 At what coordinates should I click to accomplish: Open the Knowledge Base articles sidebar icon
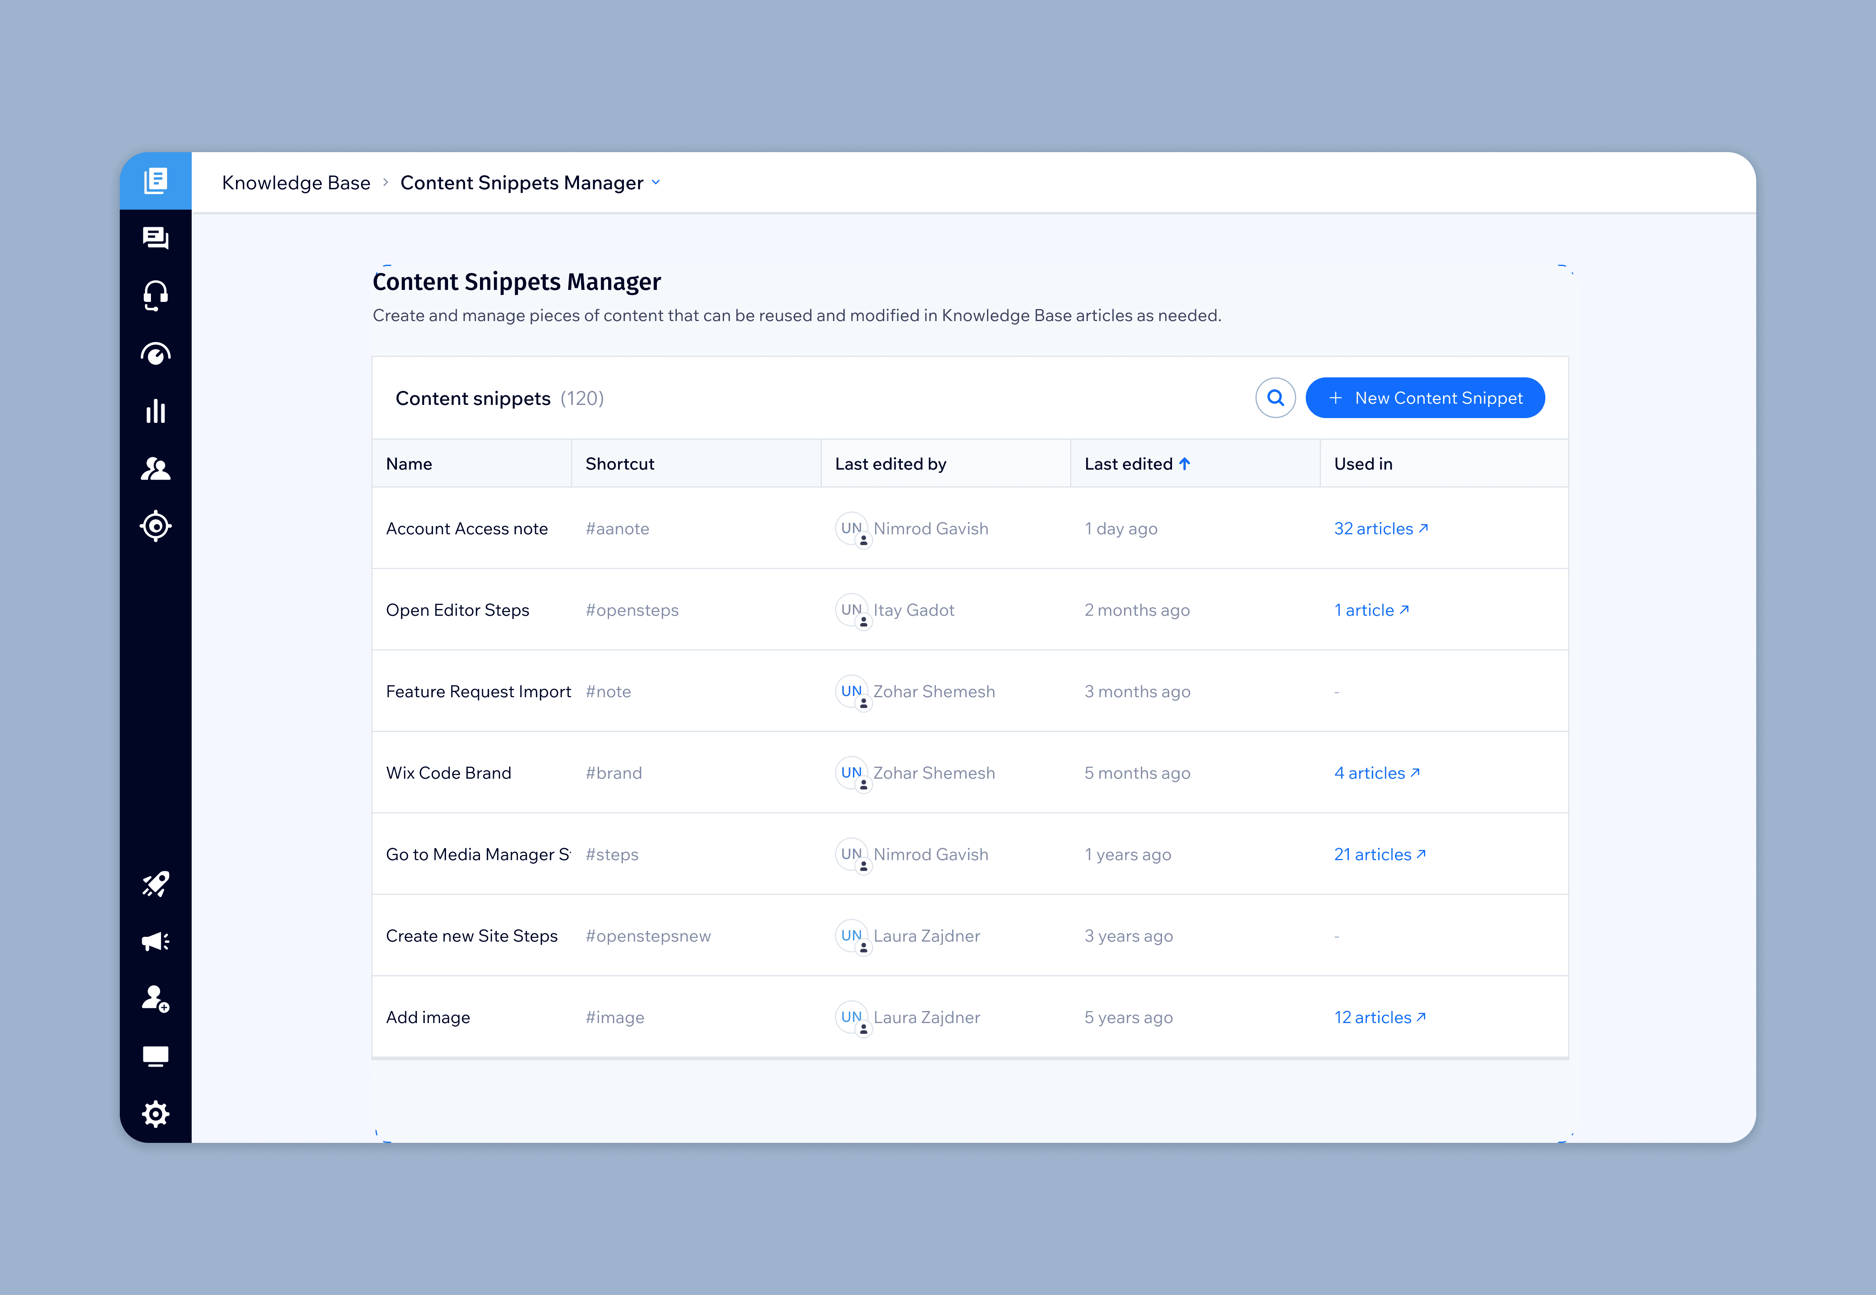coord(155,180)
